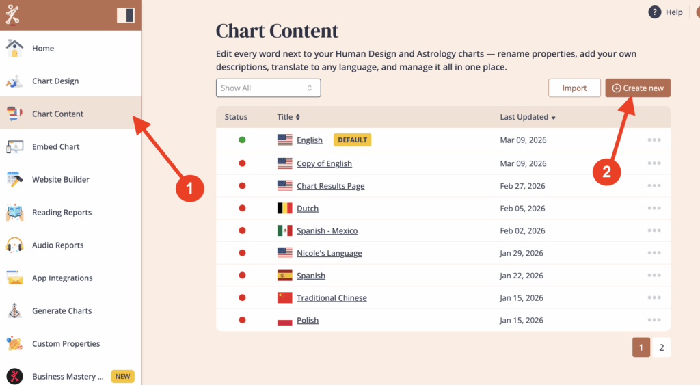Screen dimensions: 700x385
Task: Open the three-dot menu for Spanish row
Action: 654,276
